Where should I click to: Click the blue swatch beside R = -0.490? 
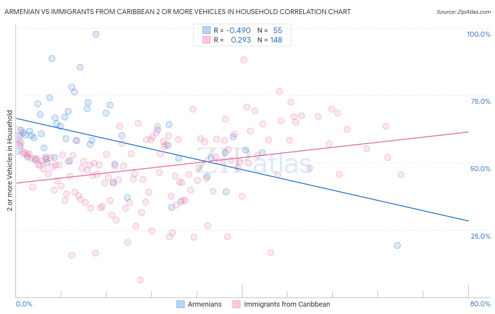click(206, 30)
